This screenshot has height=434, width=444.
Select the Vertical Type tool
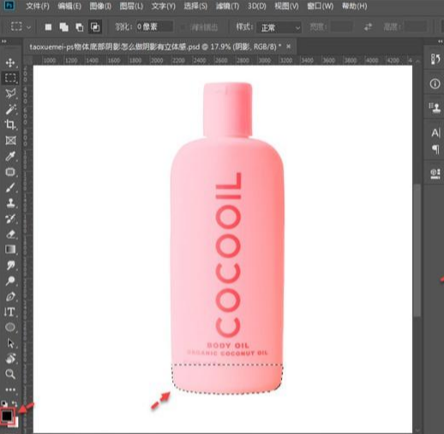10,311
